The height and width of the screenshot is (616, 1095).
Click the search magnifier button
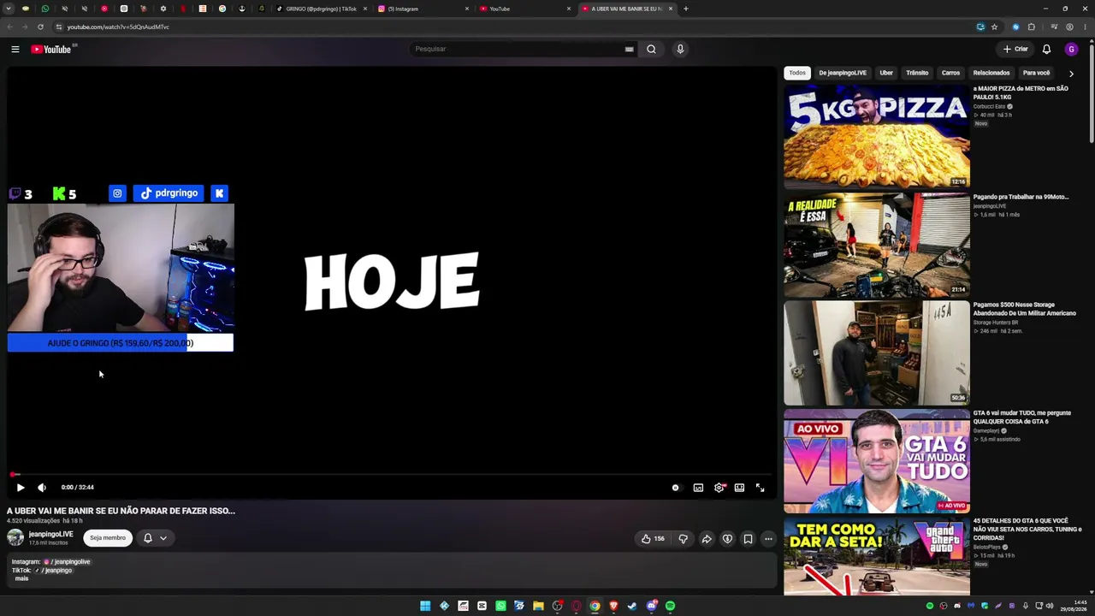coord(651,49)
